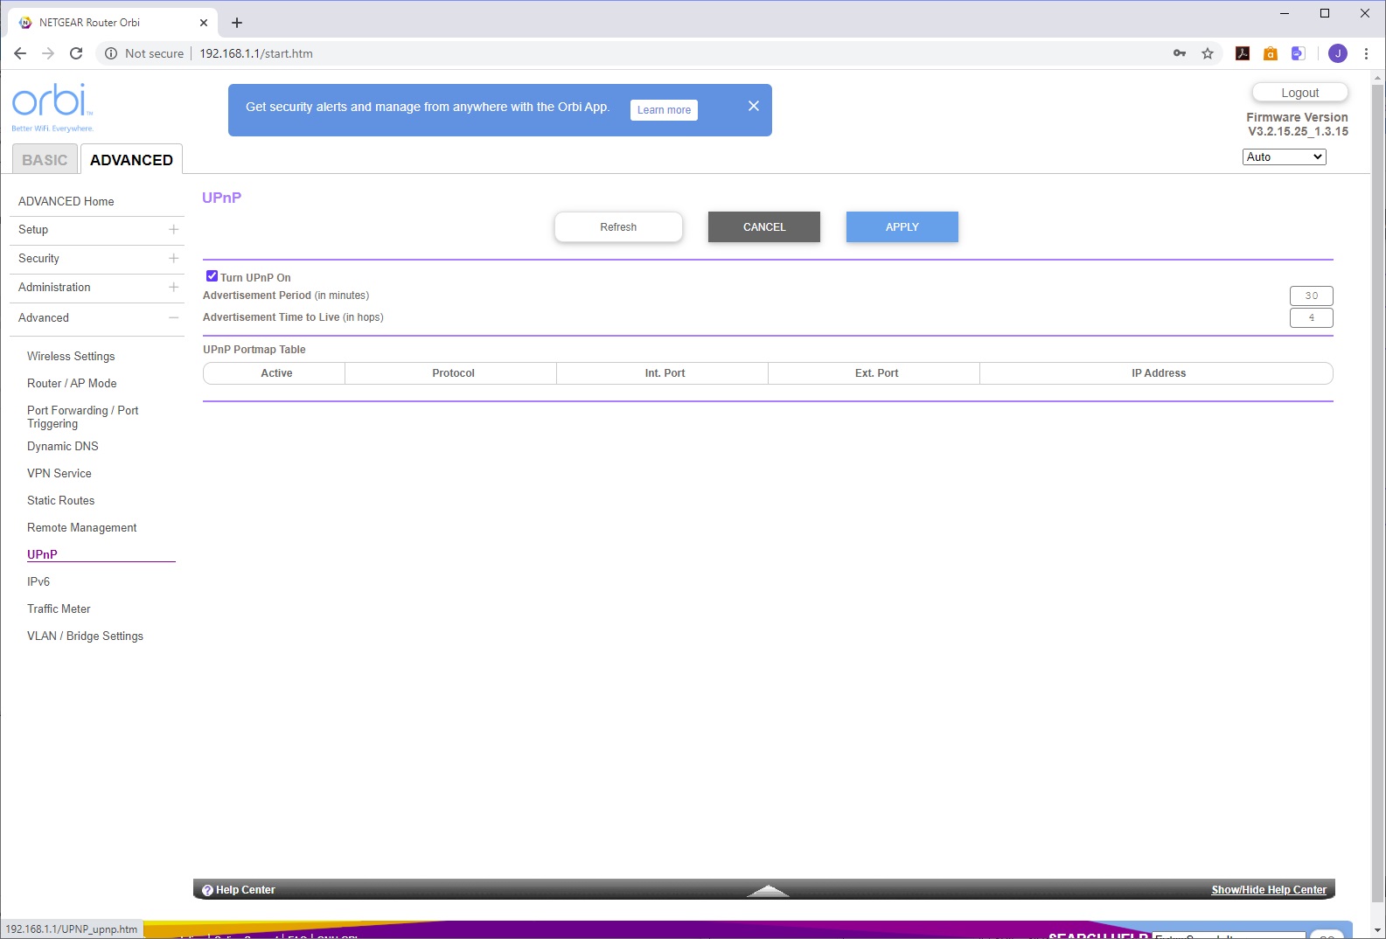Open the Auto language dropdown
The height and width of the screenshot is (939, 1386).
(1284, 156)
